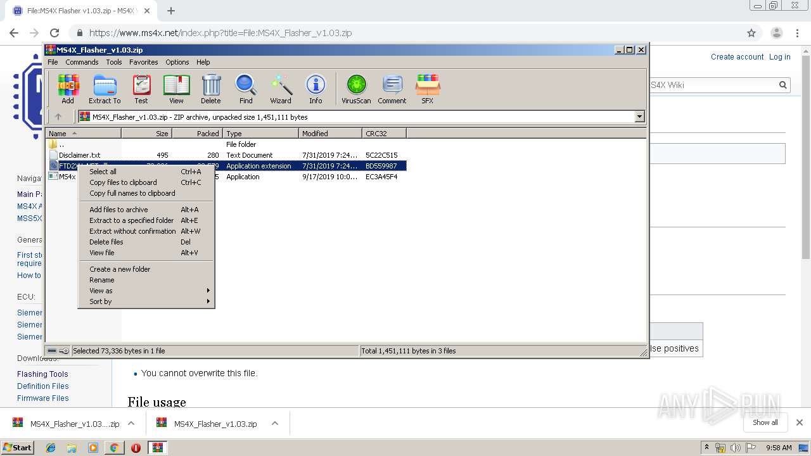Screen dimensions: 811x456
Task: Open the Firmware Files sidebar link
Action: (x=43, y=398)
